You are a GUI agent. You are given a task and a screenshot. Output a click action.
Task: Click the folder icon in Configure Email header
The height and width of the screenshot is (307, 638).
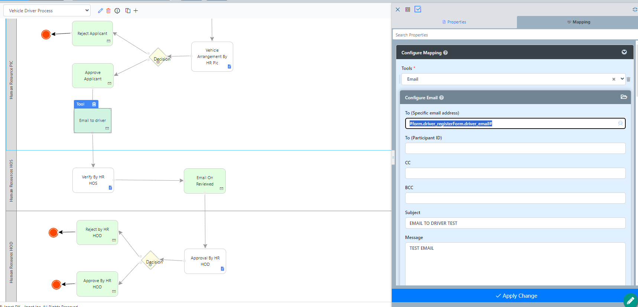[x=624, y=97]
